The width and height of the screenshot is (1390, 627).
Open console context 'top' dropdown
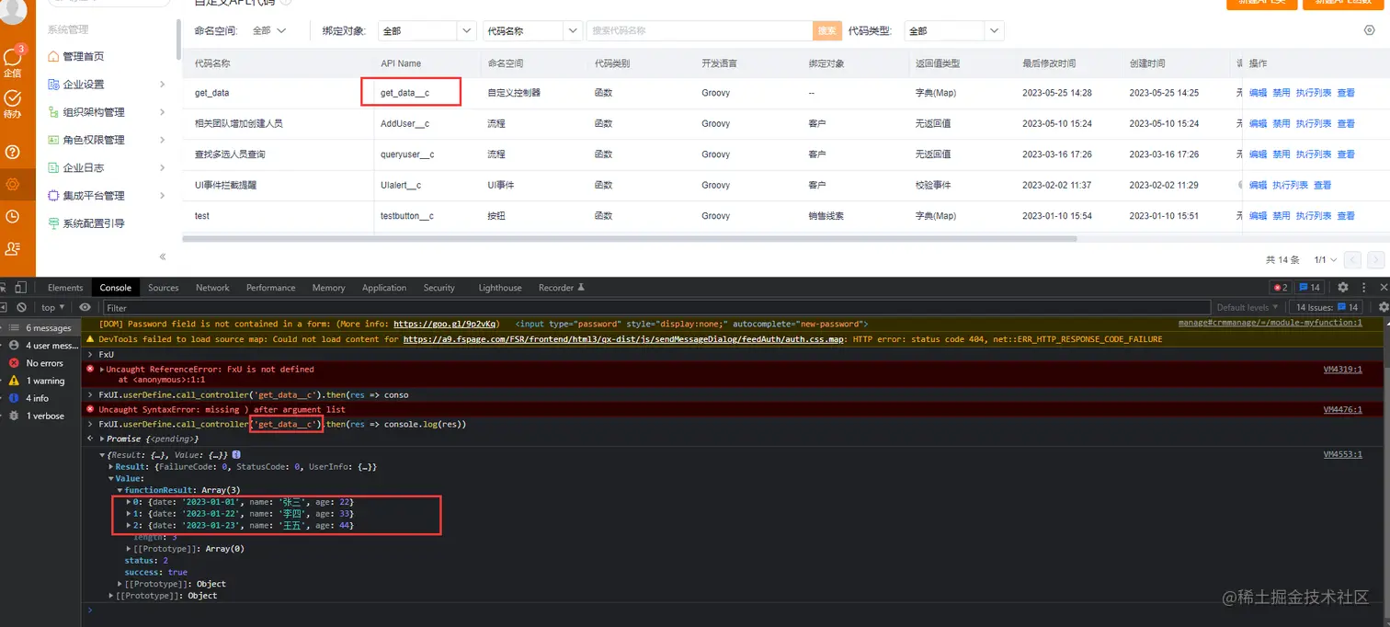(52, 307)
